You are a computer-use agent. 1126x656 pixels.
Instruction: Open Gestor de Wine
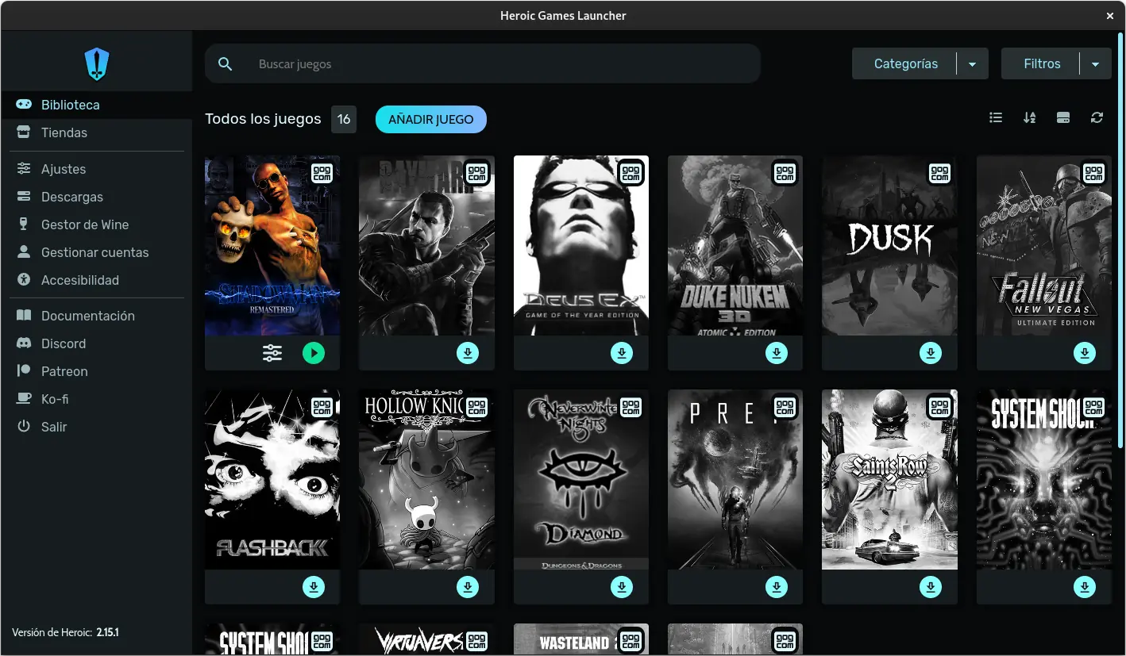(96, 224)
